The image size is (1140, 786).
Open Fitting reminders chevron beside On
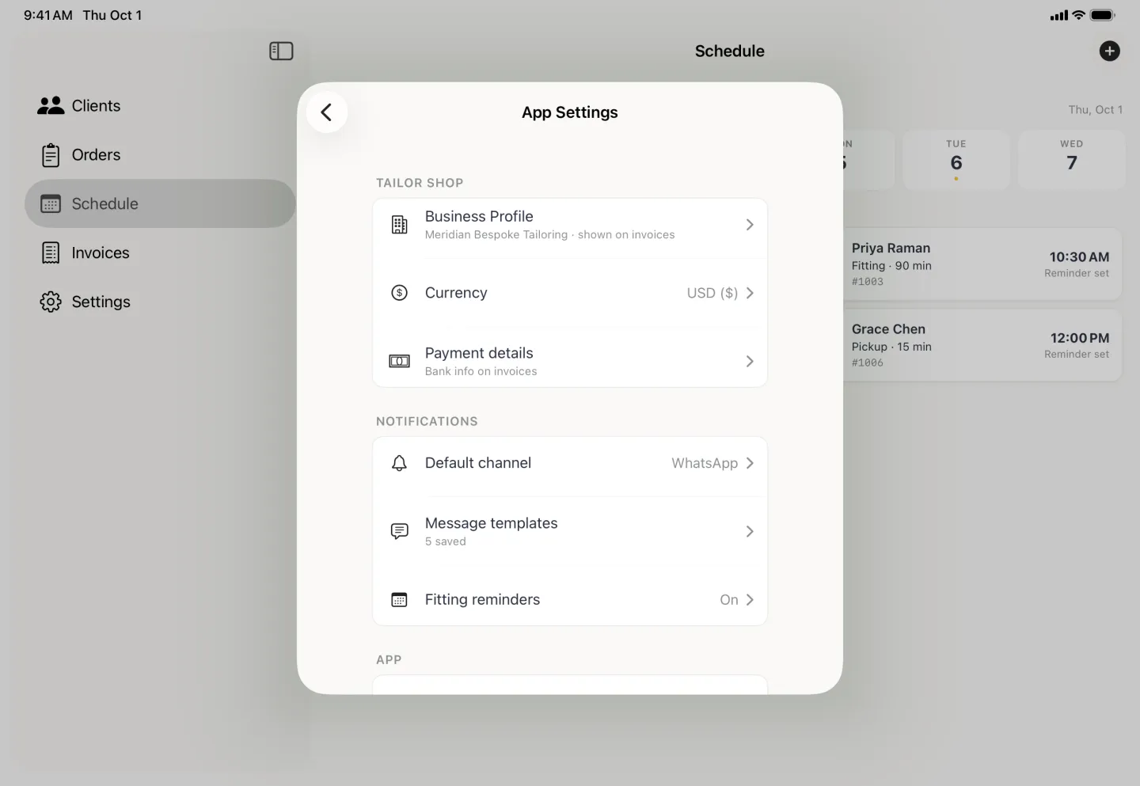point(750,600)
